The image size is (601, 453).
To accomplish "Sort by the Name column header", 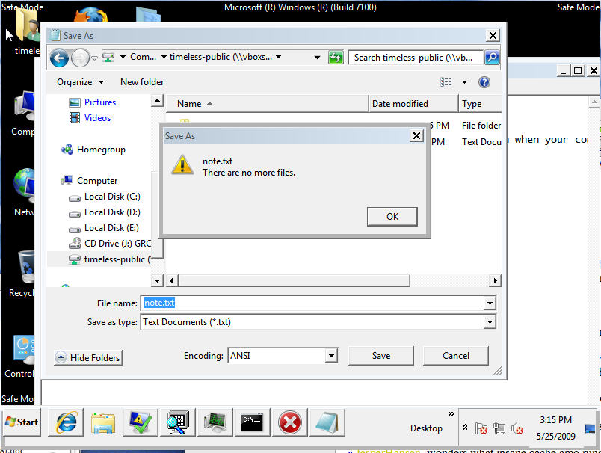I will [267, 103].
